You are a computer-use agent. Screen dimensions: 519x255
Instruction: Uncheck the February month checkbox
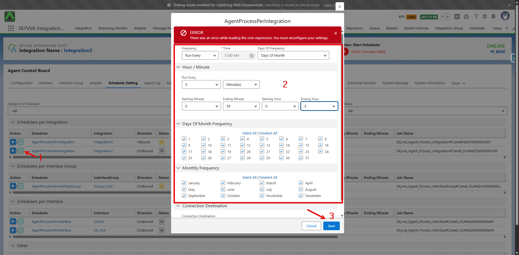[223, 183]
